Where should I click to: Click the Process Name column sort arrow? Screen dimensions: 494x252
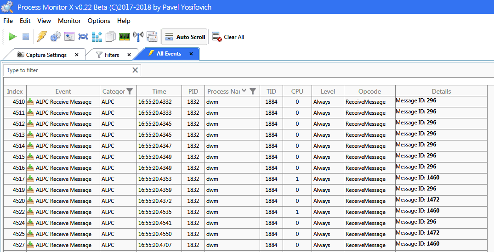point(244,91)
